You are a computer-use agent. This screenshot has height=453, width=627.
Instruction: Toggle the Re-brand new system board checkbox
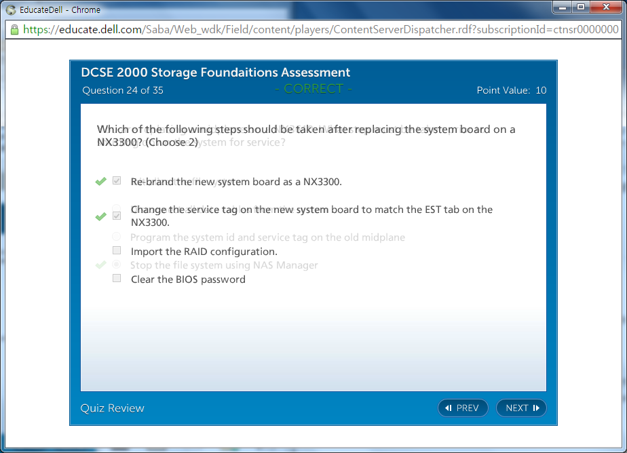coord(117,181)
